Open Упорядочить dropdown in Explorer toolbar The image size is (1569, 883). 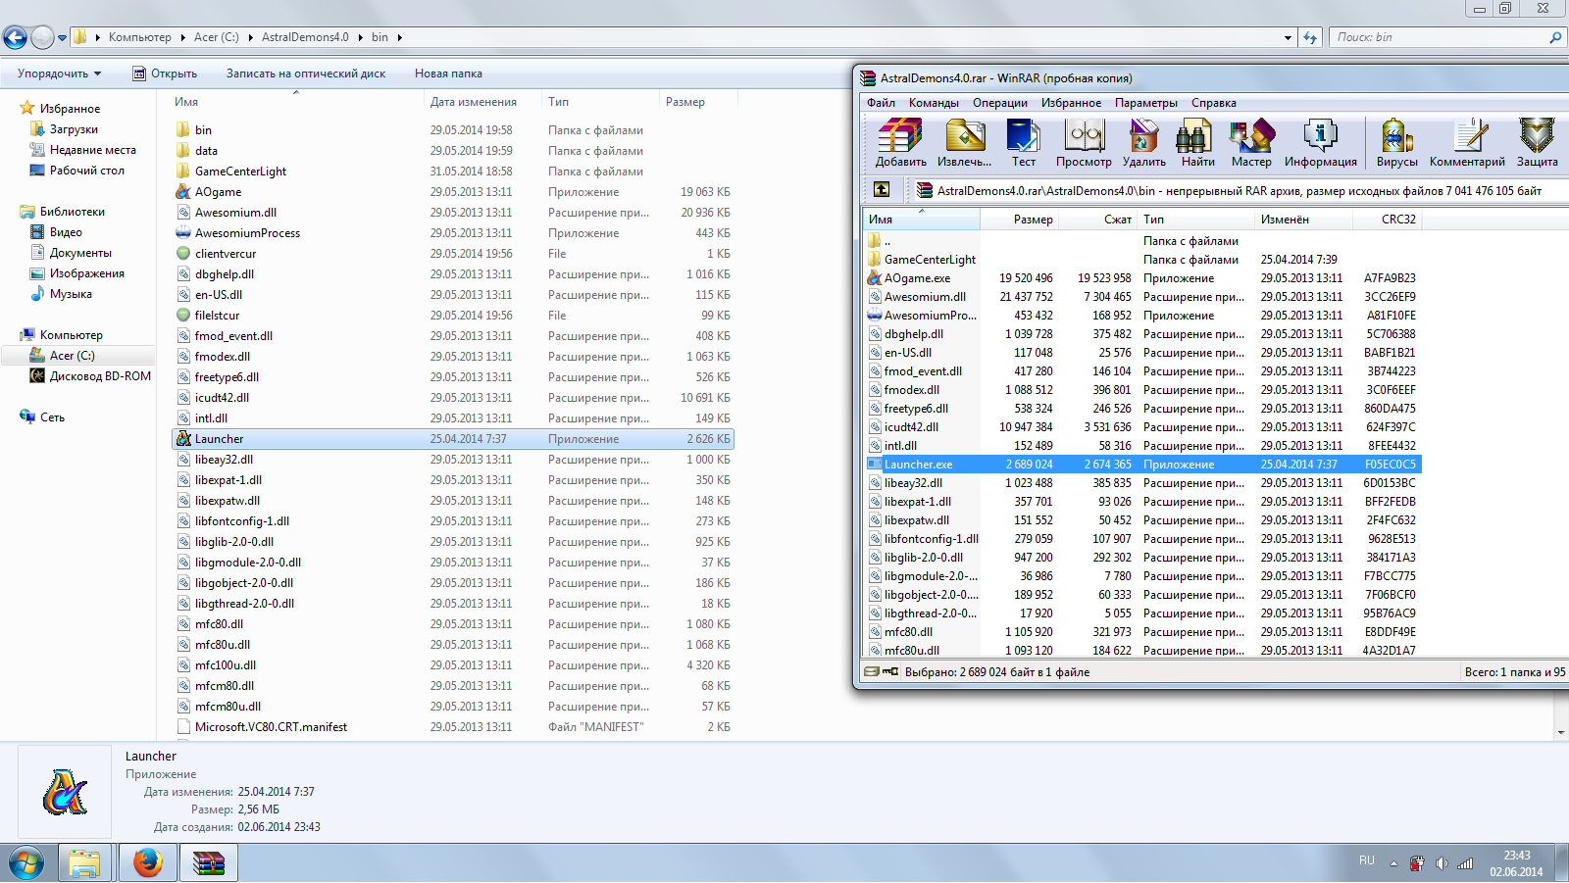pos(59,74)
